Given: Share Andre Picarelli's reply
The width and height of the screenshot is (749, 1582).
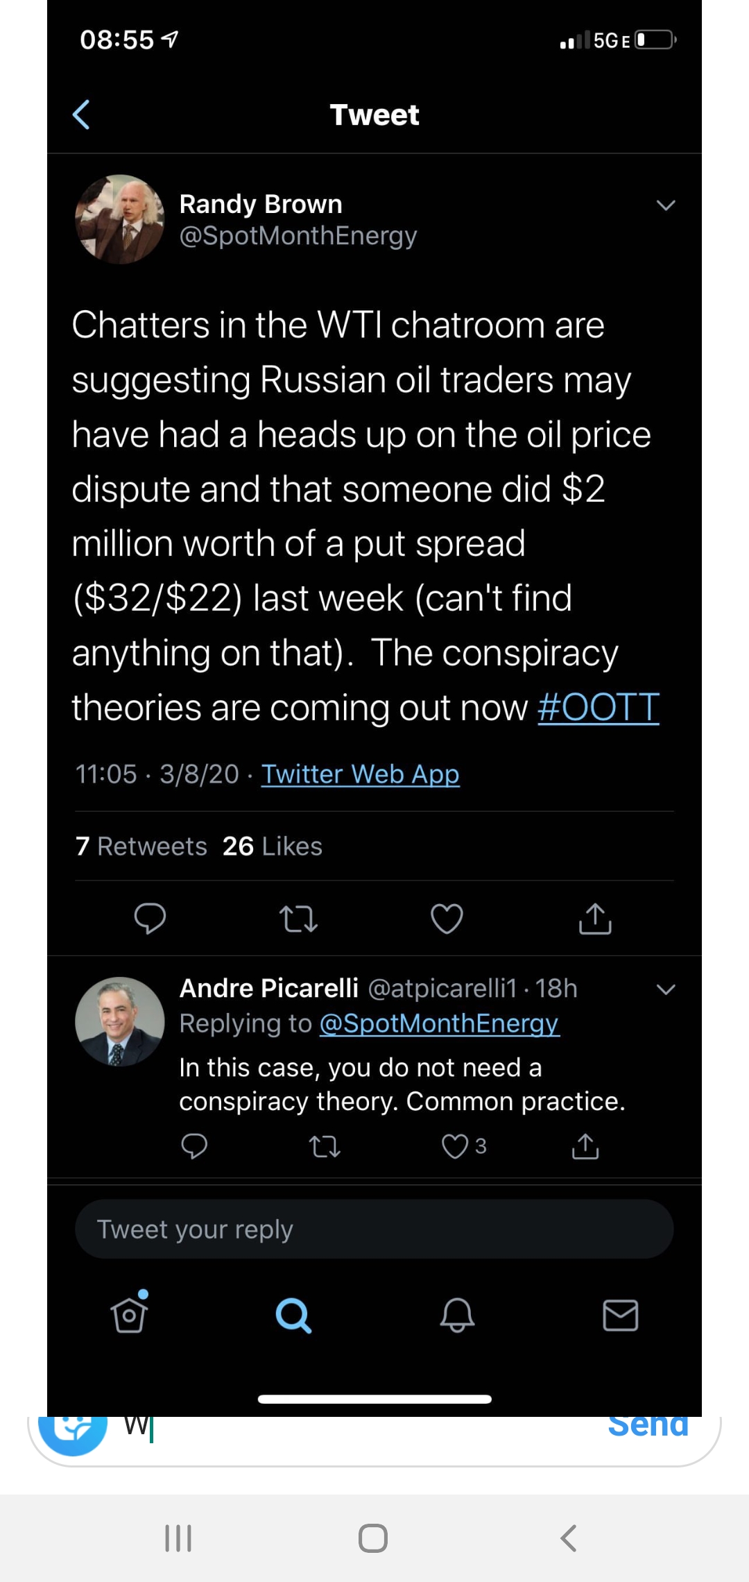Looking at the screenshot, I should pyautogui.click(x=585, y=1146).
